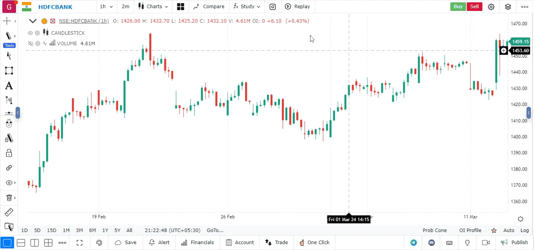Toggle Log scale on price axis
Screen dimensions: 534x250
click(525, 230)
